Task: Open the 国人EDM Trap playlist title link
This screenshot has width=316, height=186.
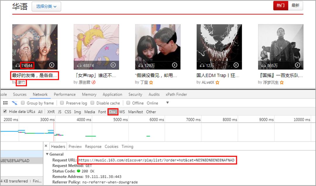Action: point(218,75)
